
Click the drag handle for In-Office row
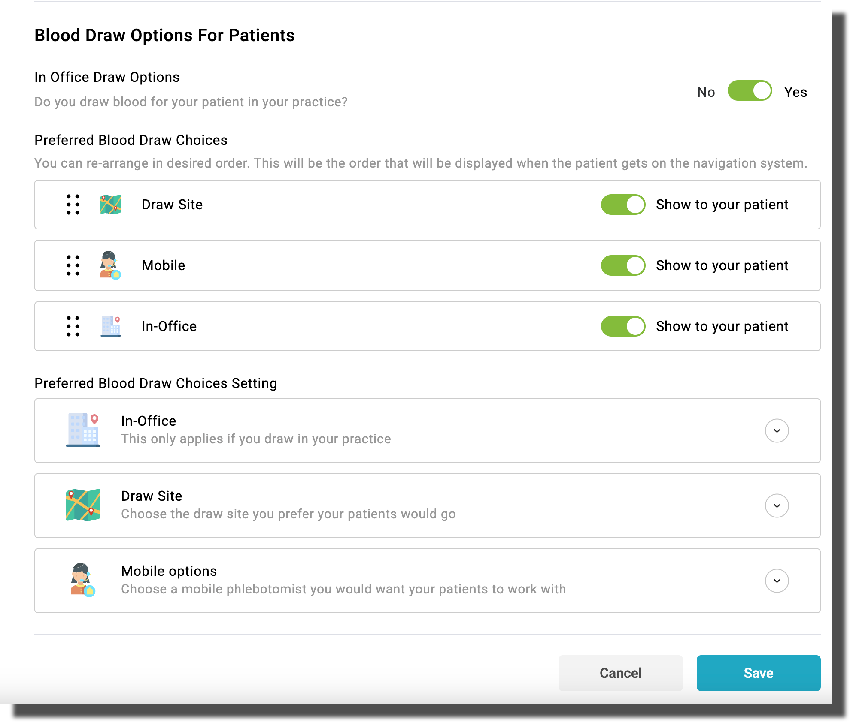73,326
